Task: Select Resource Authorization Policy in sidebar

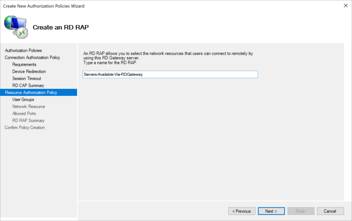Action: click(31, 92)
